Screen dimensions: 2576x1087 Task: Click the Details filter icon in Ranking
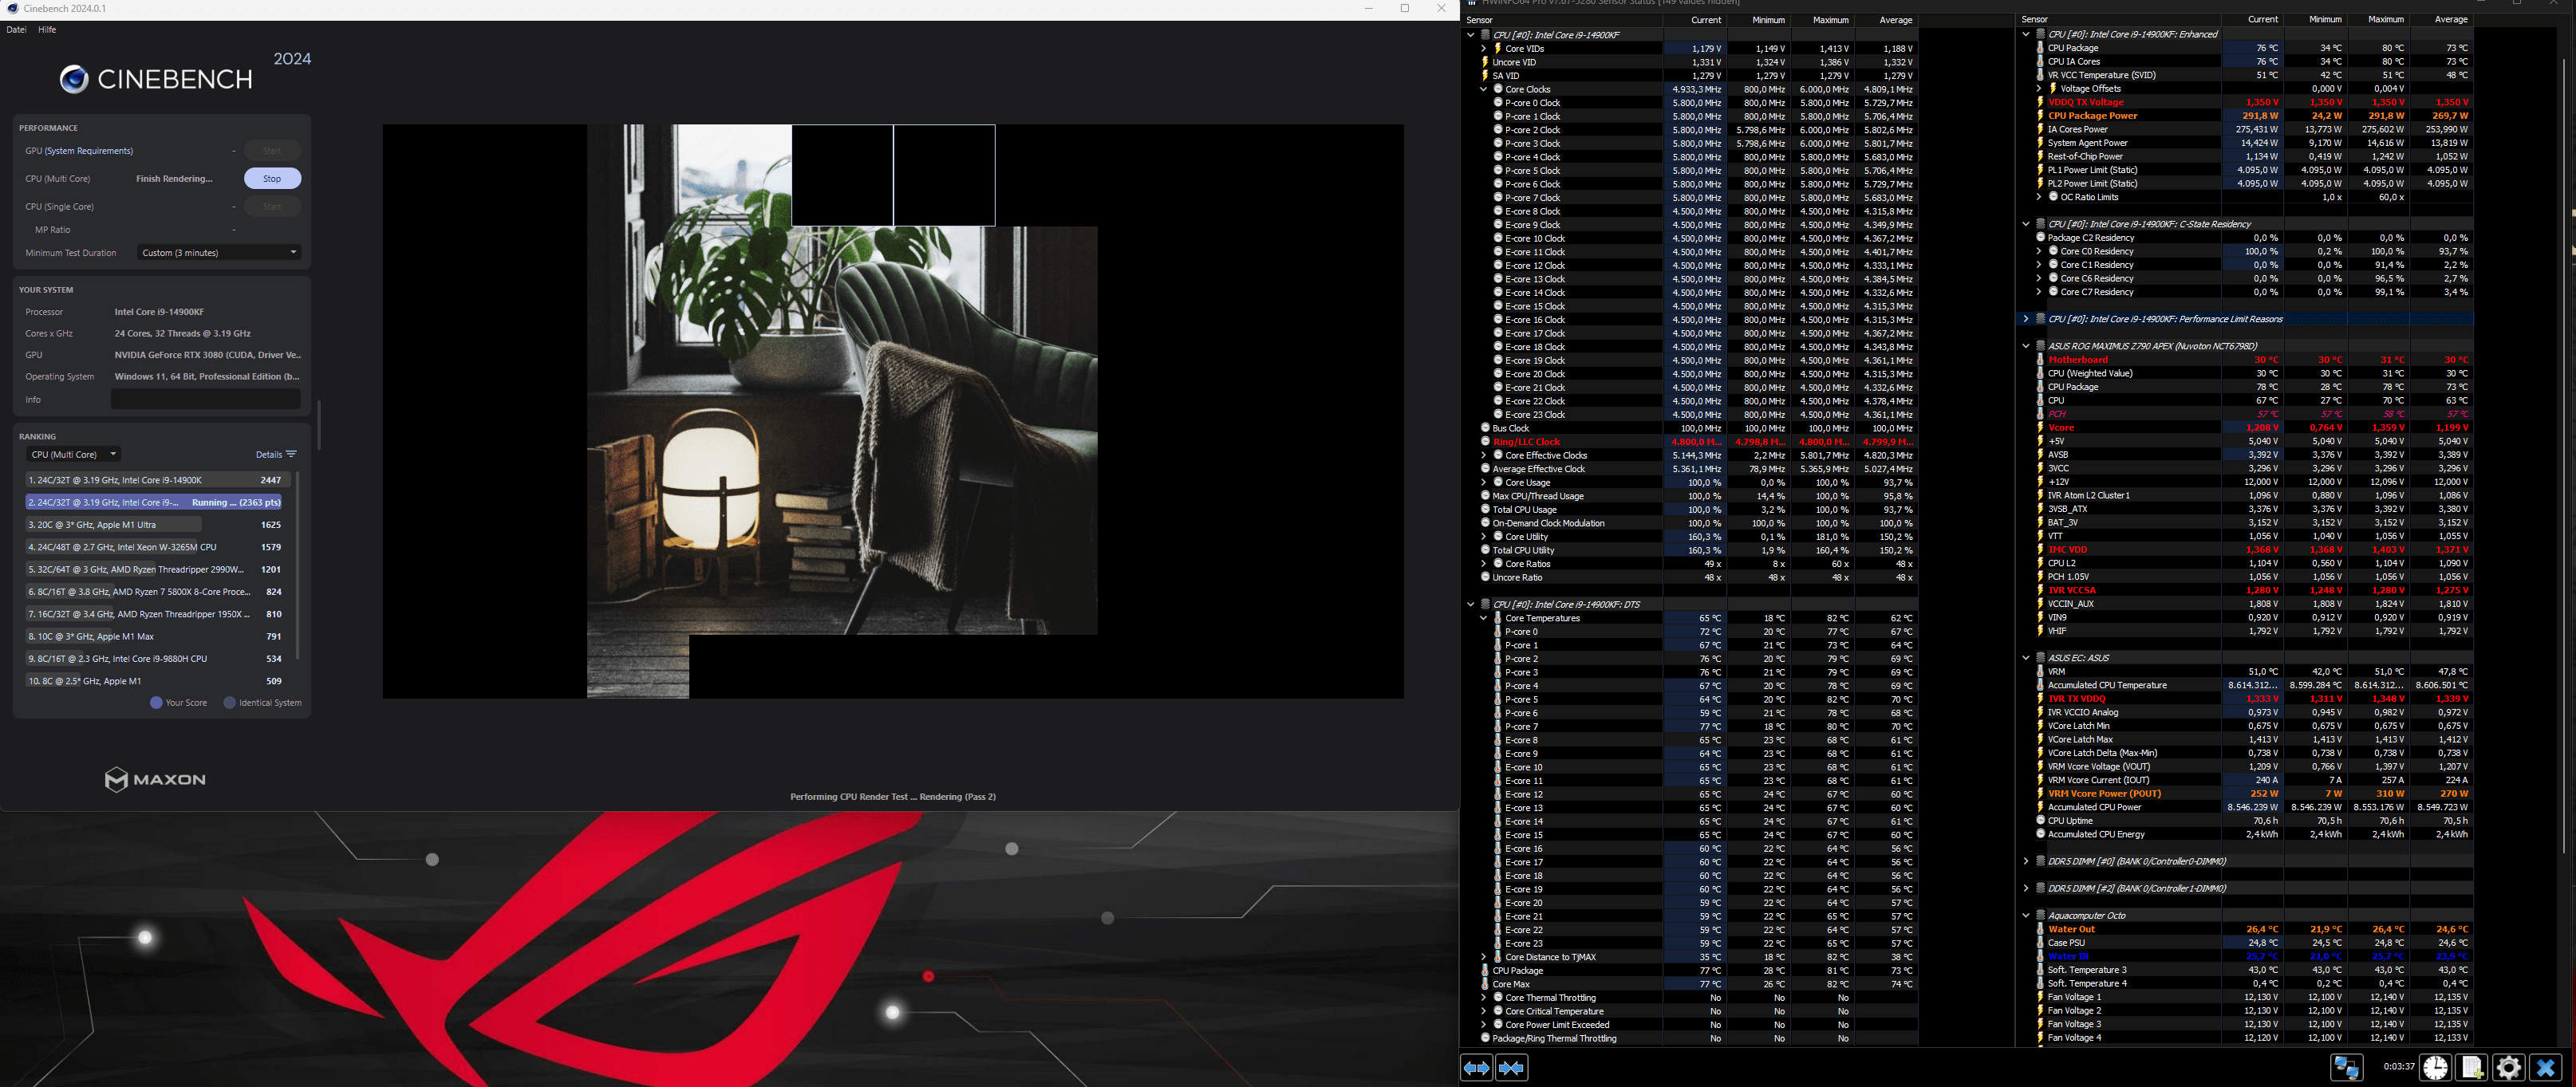(x=291, y=454)
